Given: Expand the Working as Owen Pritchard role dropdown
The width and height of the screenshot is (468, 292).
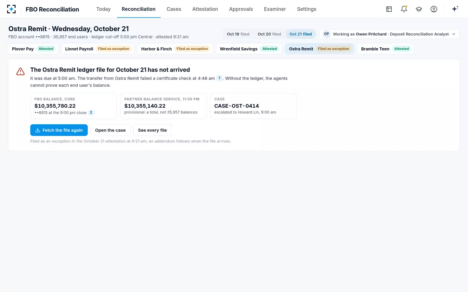Looking at the screenshot, I should pyautogui.click(x=389, y=34).
